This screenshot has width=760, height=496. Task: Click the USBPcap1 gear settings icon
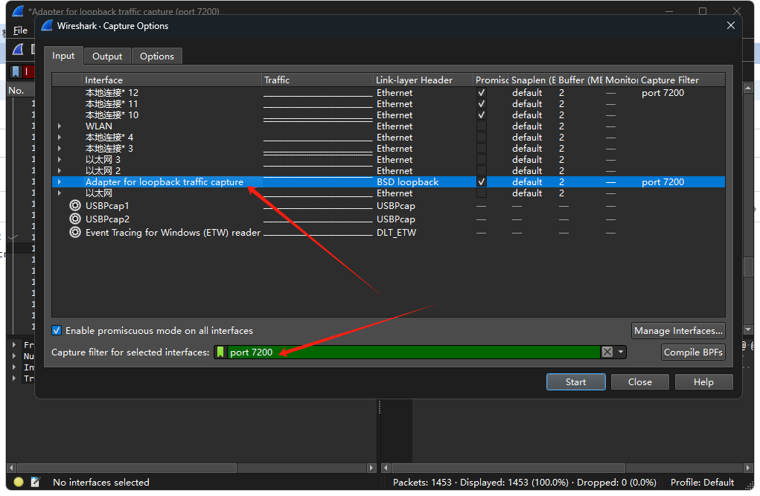pyautogui.click(x=74, y=205)
